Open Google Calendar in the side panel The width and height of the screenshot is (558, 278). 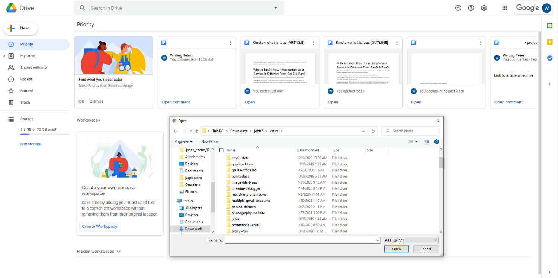click(x=549, y=25)
